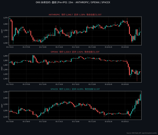Screen dimensions: 158x135
Task: Click the '05-17 10:45' tick under Anthropic chart
Action: pyautogui.click(x=43, y=47)
